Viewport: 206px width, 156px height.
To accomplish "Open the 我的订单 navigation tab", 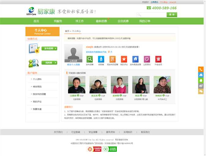I will [x=145, y=21].
